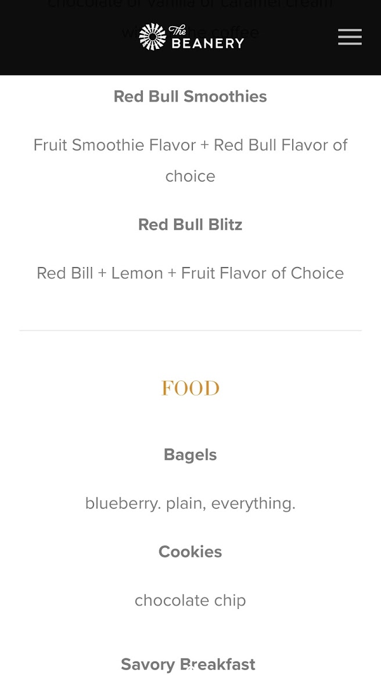Click Fruit Flavor of Choice text
Image resolution: width=381 pixels, height=698 pixels.
263,273
